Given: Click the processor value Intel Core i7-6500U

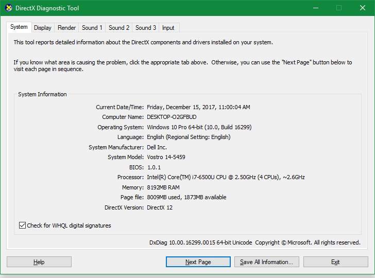Looking at the screenshot, I should (226, 177).
